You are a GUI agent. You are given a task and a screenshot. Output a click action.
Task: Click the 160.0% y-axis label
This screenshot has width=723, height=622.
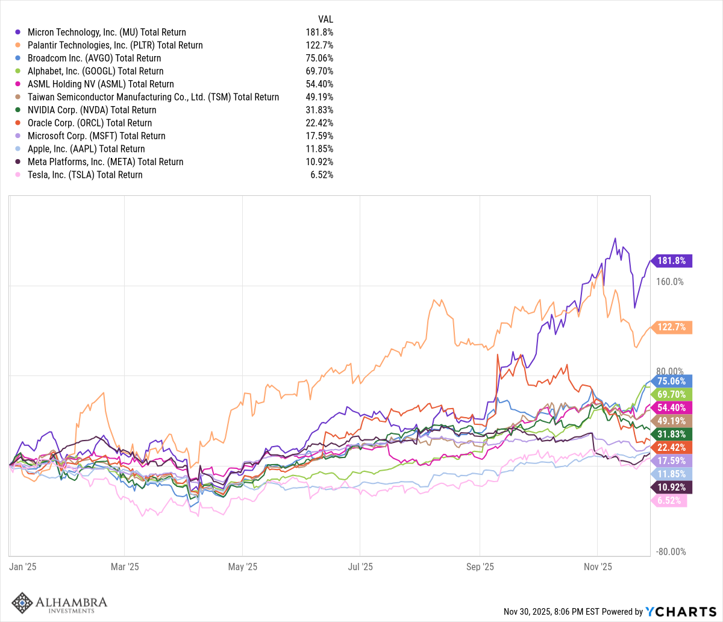point(670,281)
